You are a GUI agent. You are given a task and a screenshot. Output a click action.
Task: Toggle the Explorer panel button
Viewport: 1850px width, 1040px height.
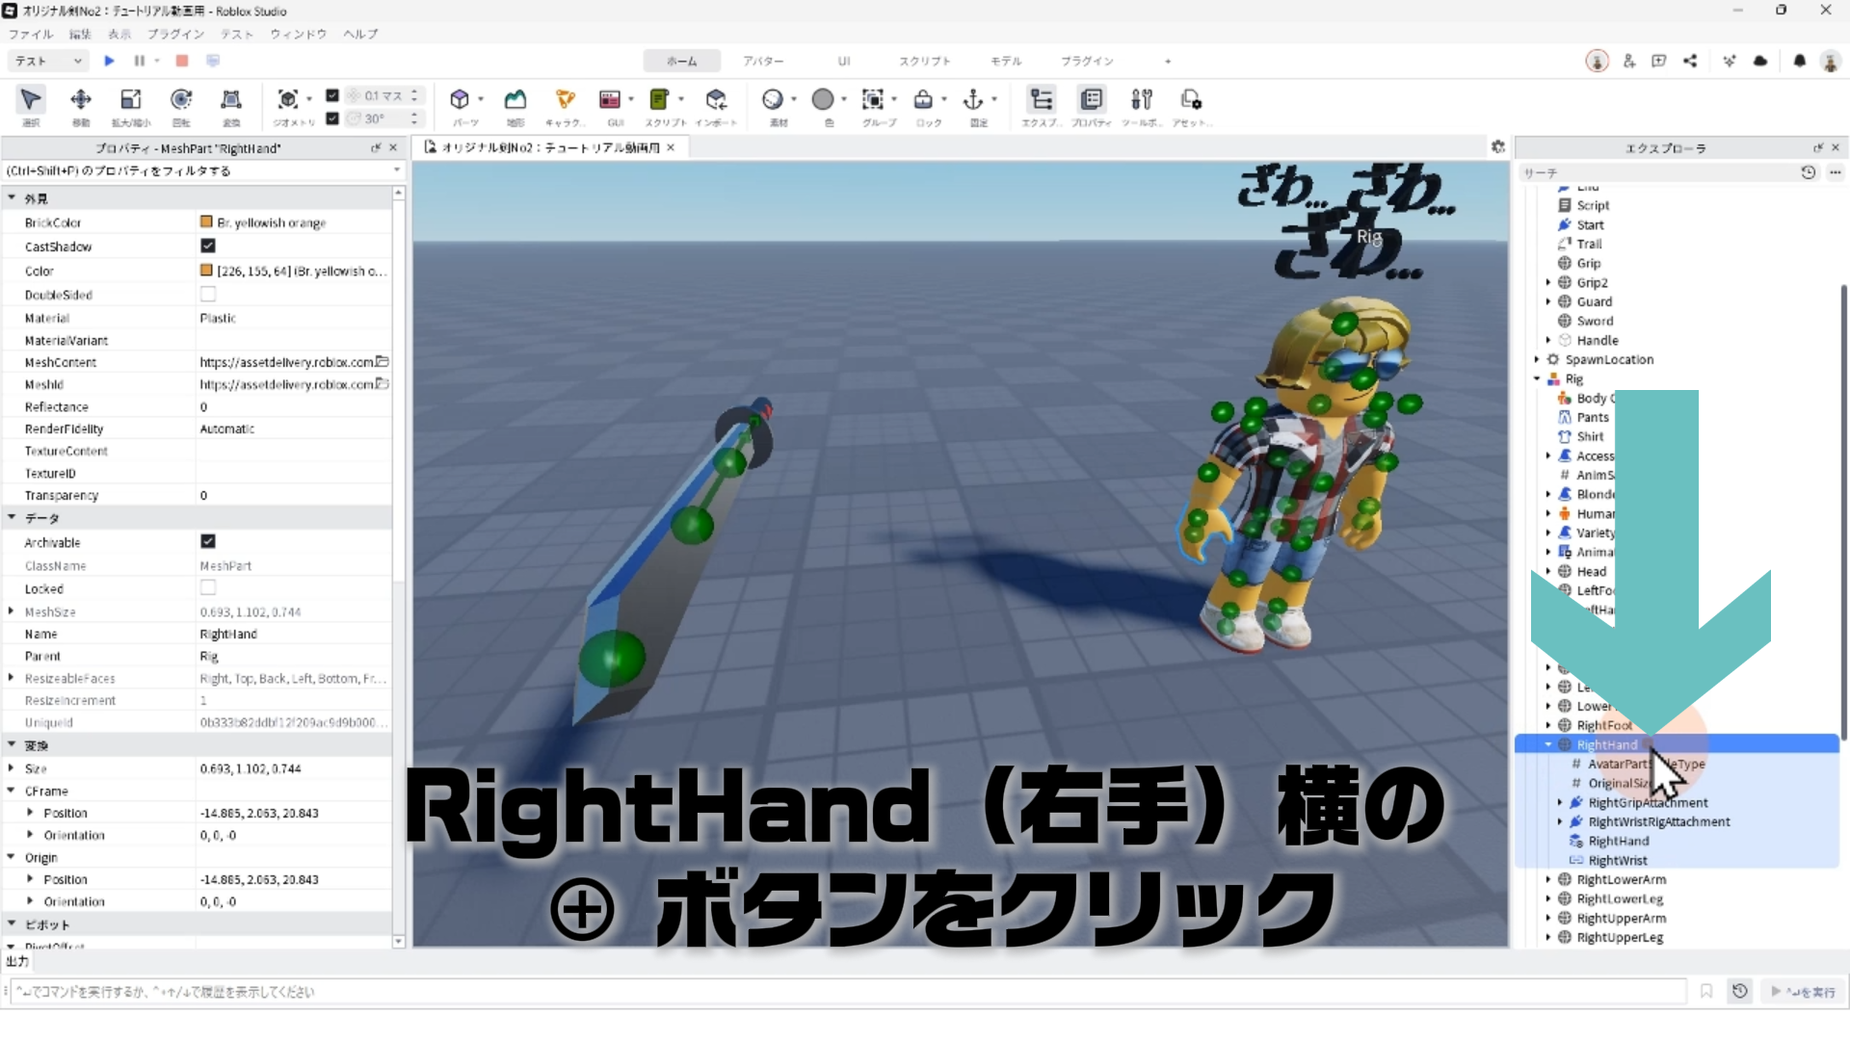1041,100
